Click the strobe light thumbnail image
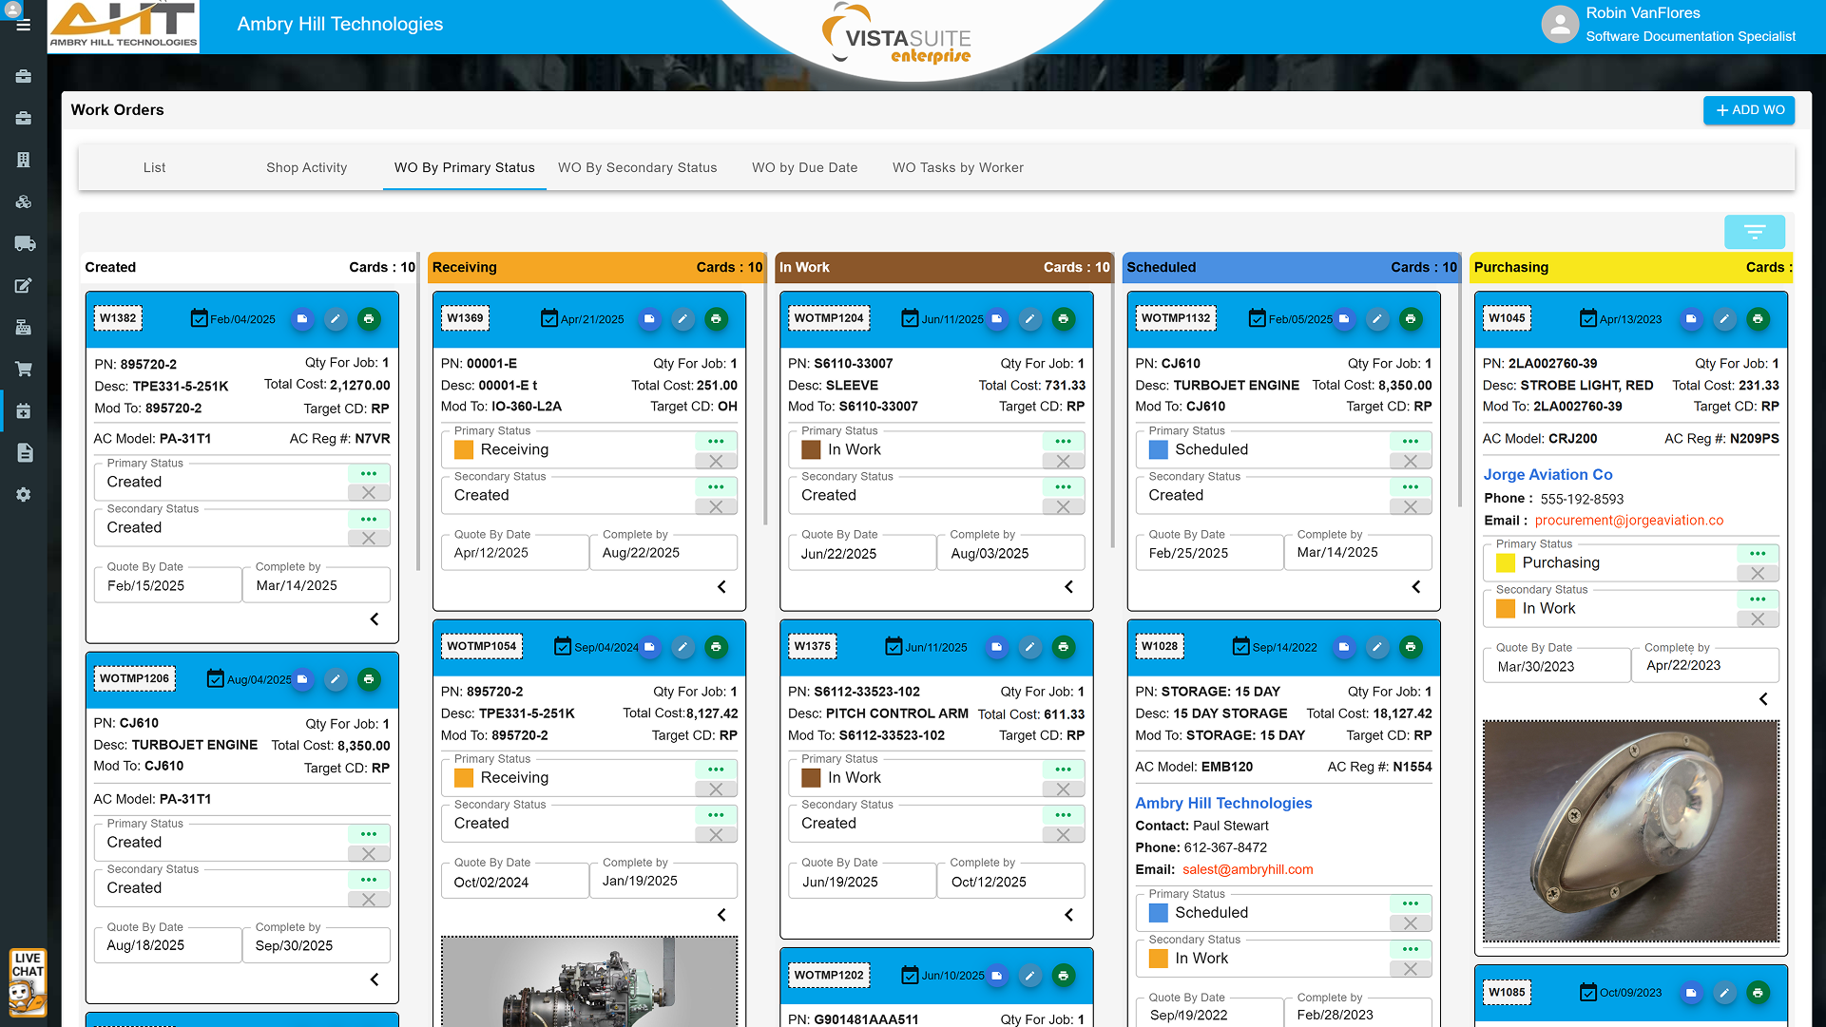 pos(1630,831)
